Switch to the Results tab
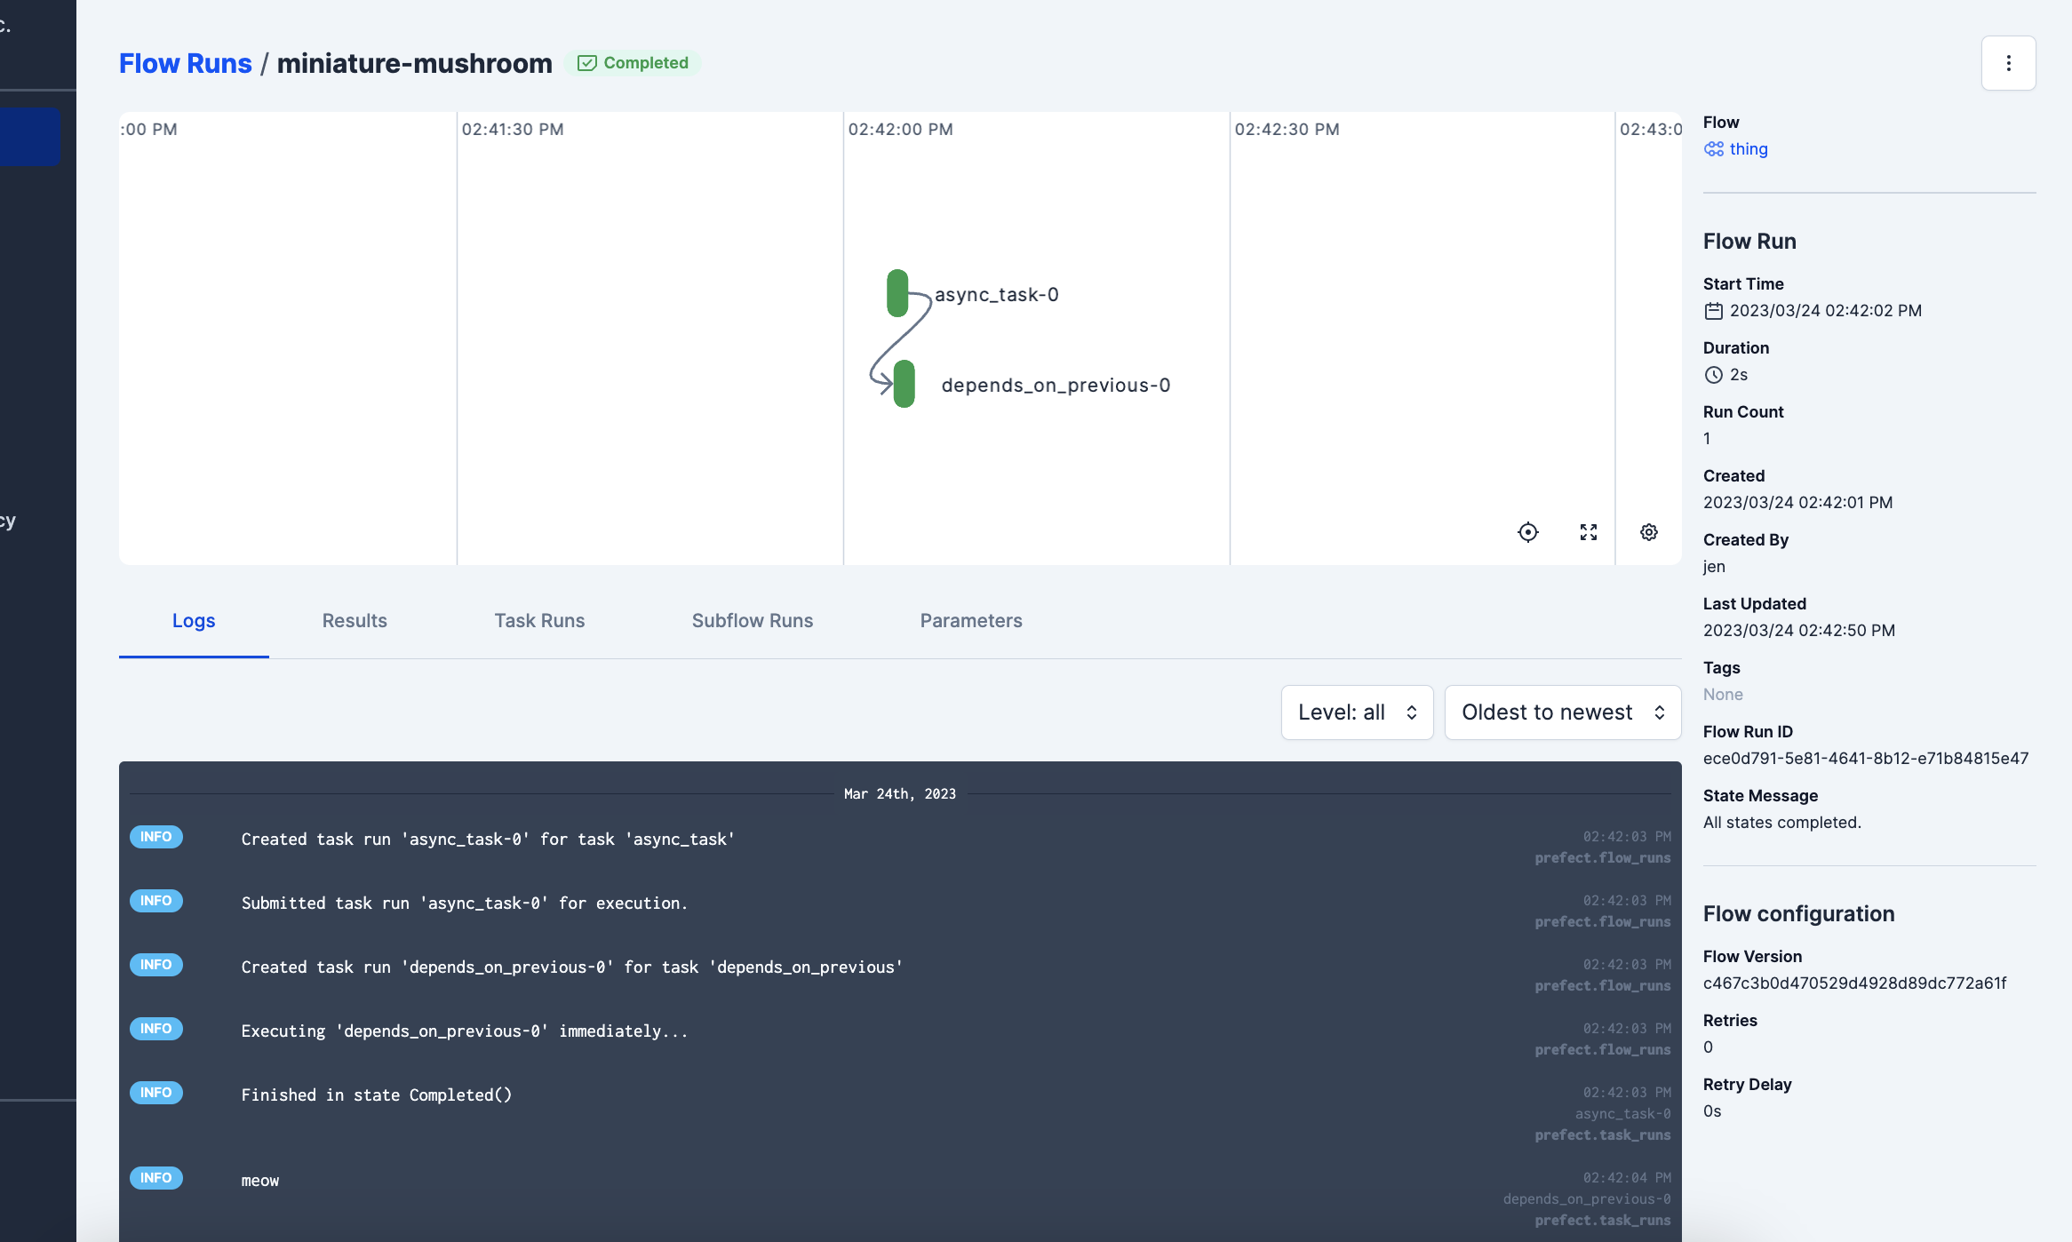 [x=355, y=621]
